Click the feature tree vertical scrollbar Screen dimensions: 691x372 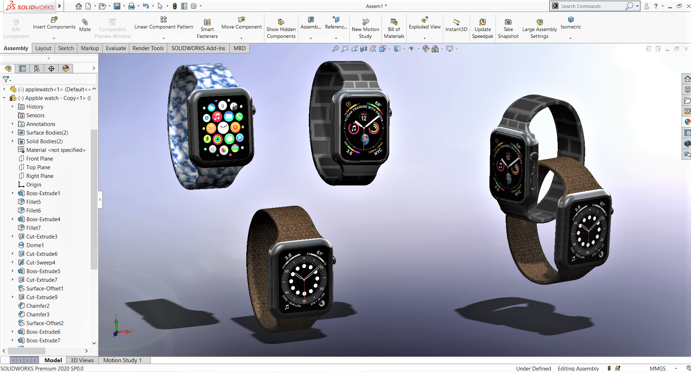(94, 199)
